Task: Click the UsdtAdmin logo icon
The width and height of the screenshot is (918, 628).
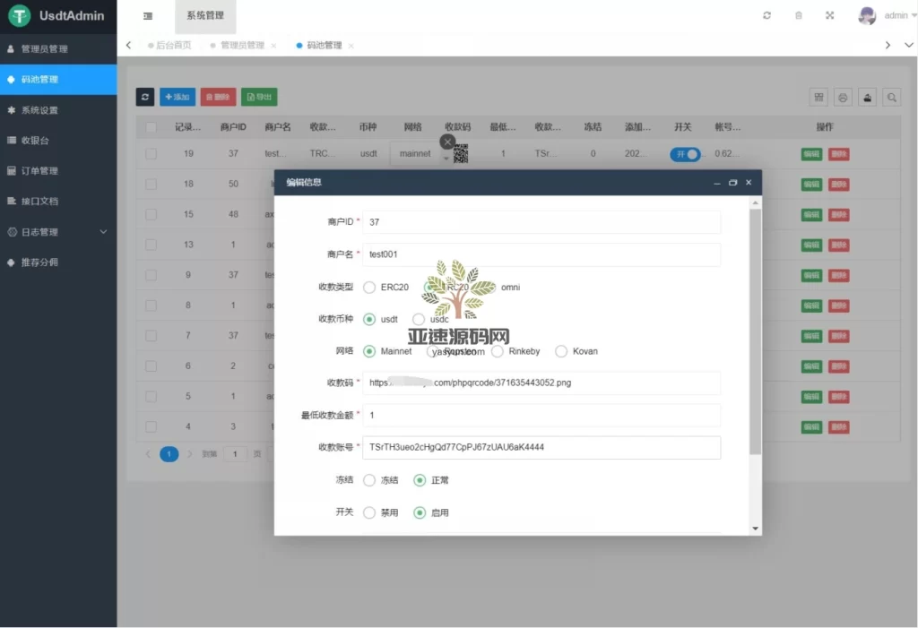Action: pos(20,15)
